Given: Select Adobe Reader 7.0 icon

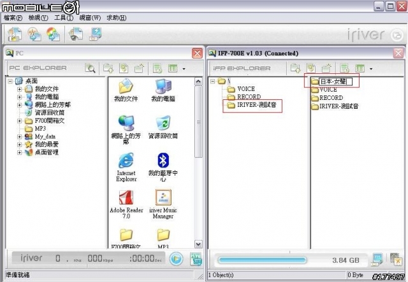Looking at the screenshot, I should 126,204.
